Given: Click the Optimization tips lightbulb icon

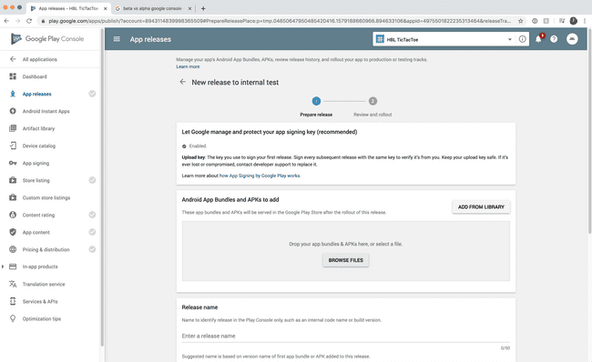Looking at the screenshot, I should pyautogui.click(x=13, y=318).
